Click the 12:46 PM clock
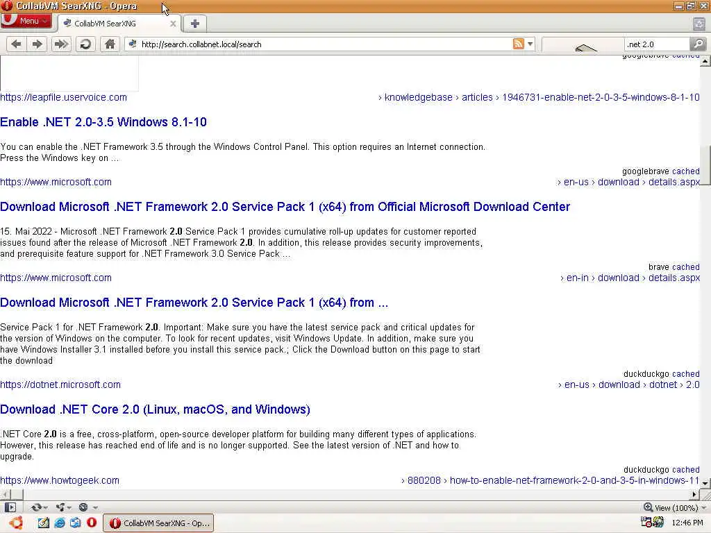 pyautogui.click(x=687, y=523)
